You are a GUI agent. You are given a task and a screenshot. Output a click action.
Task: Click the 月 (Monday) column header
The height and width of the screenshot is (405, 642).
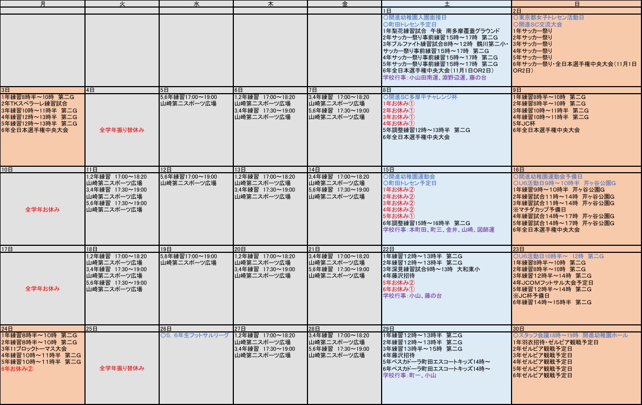tap(42, 4)
